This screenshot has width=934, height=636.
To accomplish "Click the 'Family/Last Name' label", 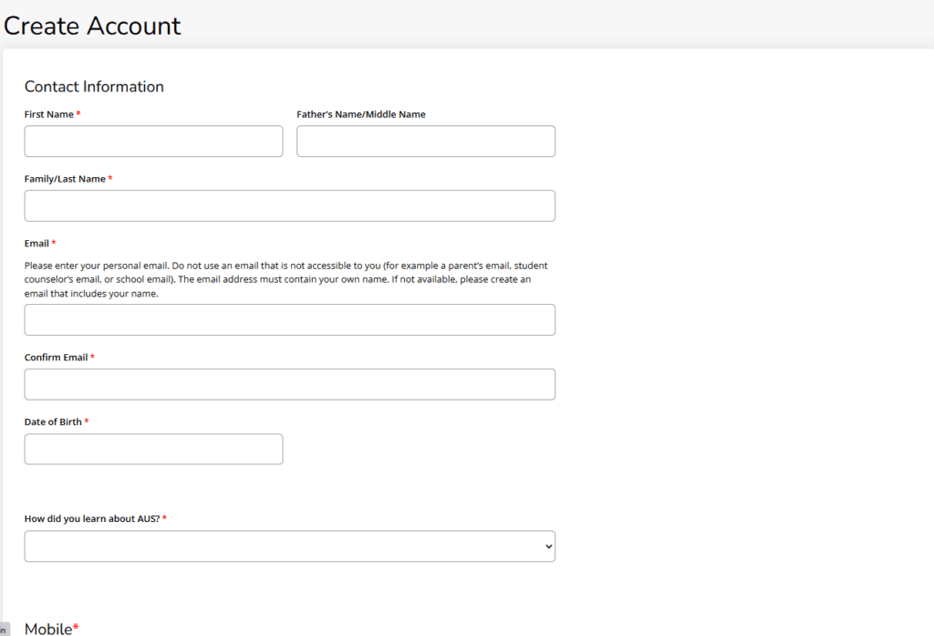I will (x=65, y=179).
